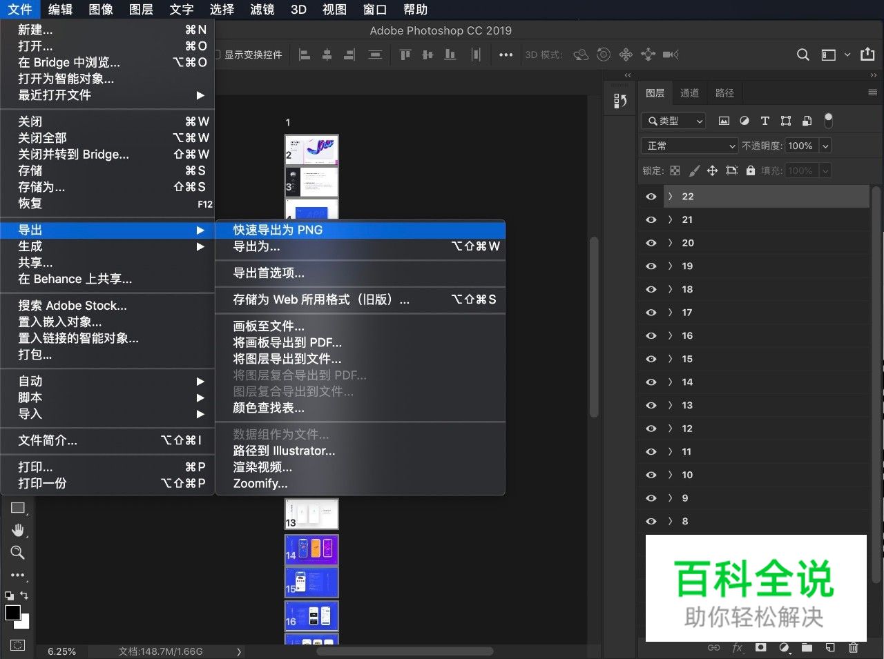Image resolution: width=884 pixels, height=659 pixels.
Task: Toggle layer 22 visibility
Action: (650, 196)
